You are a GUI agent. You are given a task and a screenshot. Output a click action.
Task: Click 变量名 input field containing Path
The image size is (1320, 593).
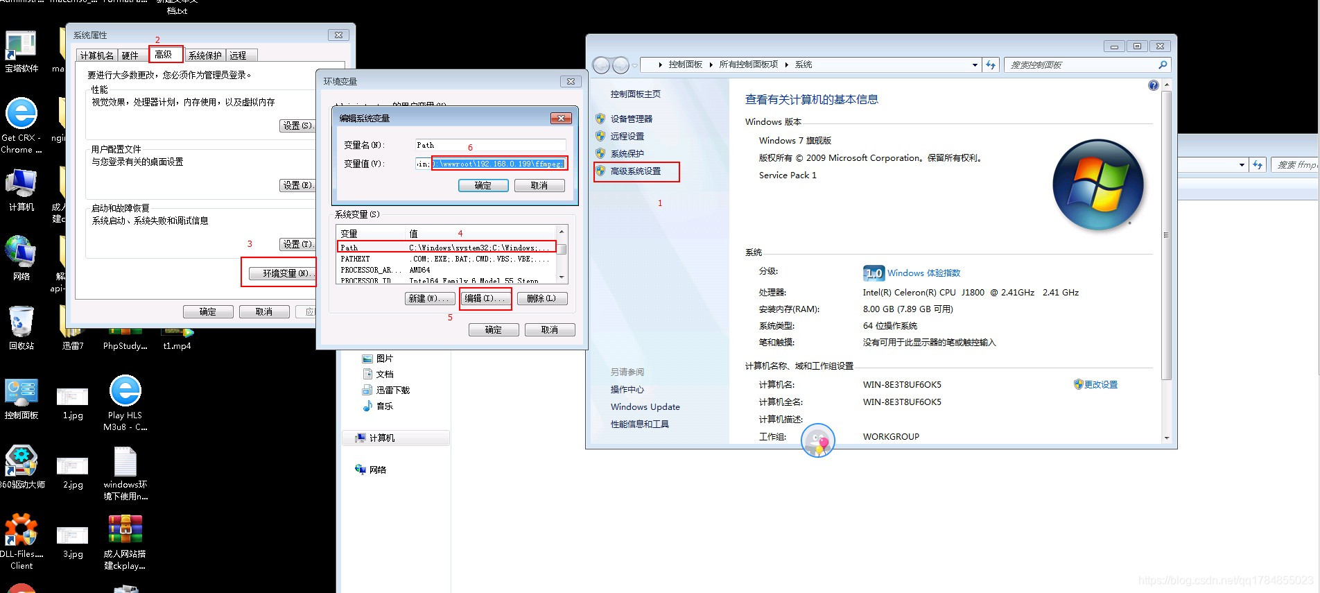[x=491, y=145]
